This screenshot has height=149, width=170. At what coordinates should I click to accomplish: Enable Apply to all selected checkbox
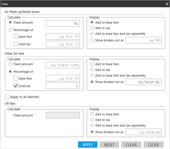click(7, 97)
